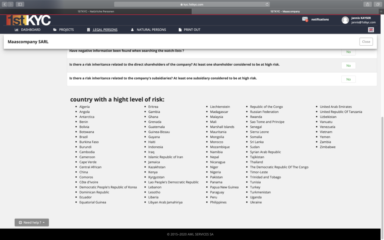Open the Legal Persons menu item
Viewport: 384px width, 240px height.
[102, 30]
